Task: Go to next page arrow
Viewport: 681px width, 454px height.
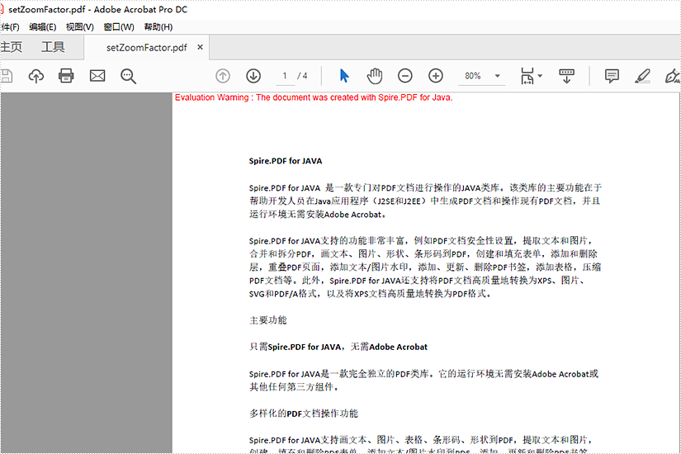Action: tap(253, 76)
